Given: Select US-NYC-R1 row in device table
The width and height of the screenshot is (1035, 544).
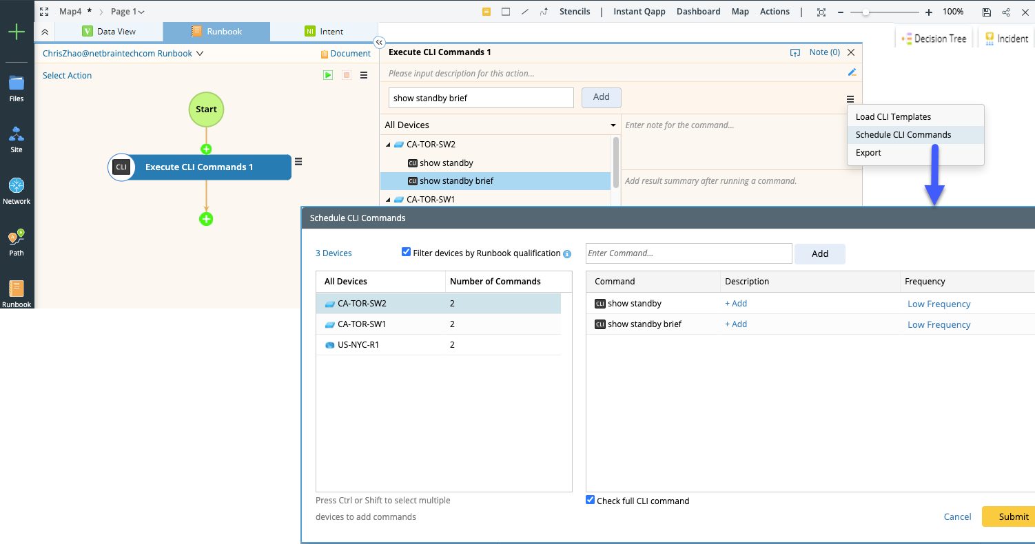Looking at the screenshot, I should pyautogui.click(x=438, y=345).
